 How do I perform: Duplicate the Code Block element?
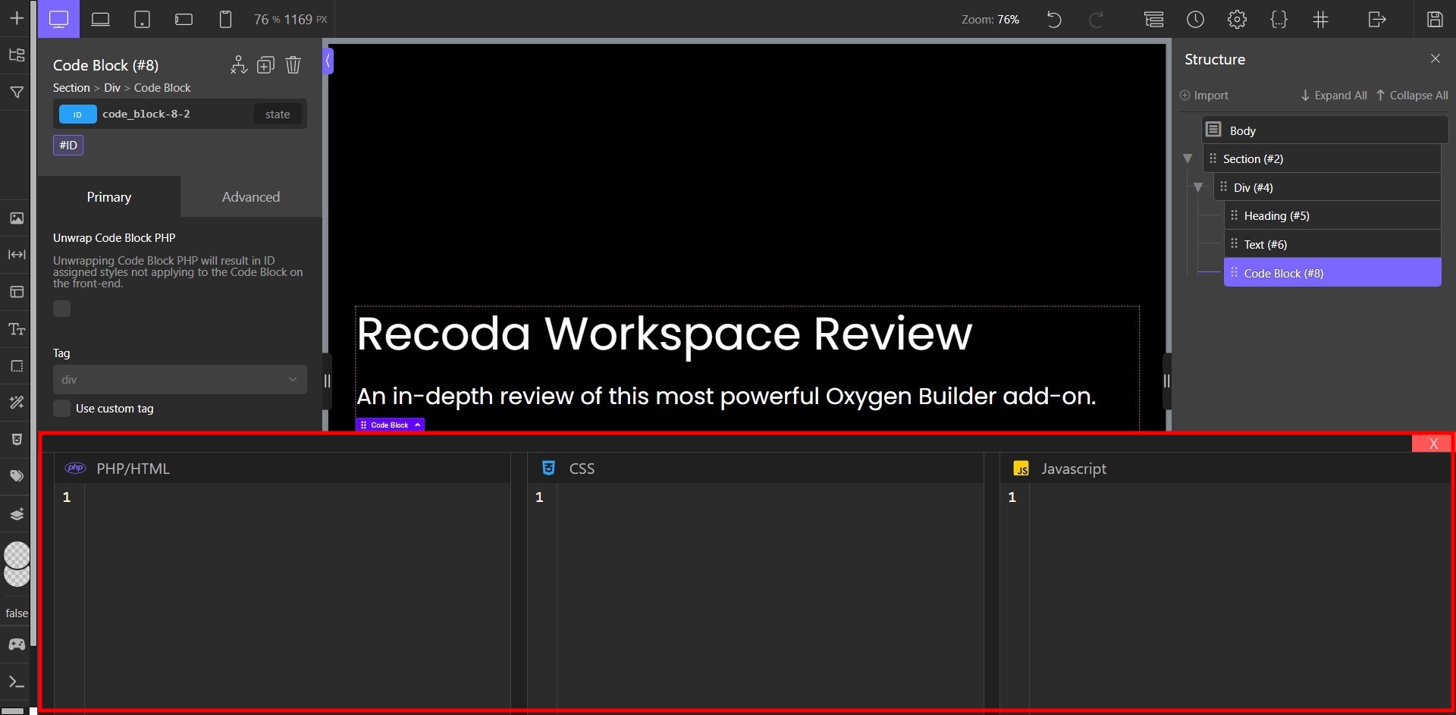tap(265, 65)
